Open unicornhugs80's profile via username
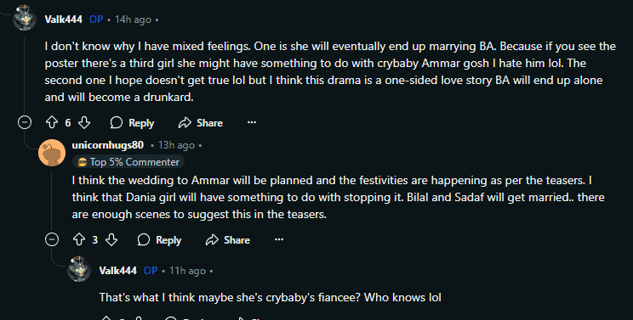This screenshot has width=633, height=320. click(x=108, y=145)
